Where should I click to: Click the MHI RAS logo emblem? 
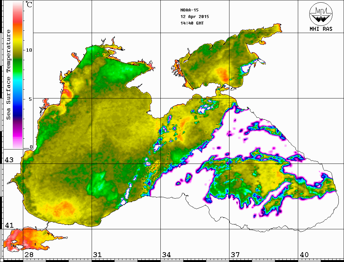pyautogui.click(x=321, y=14)
